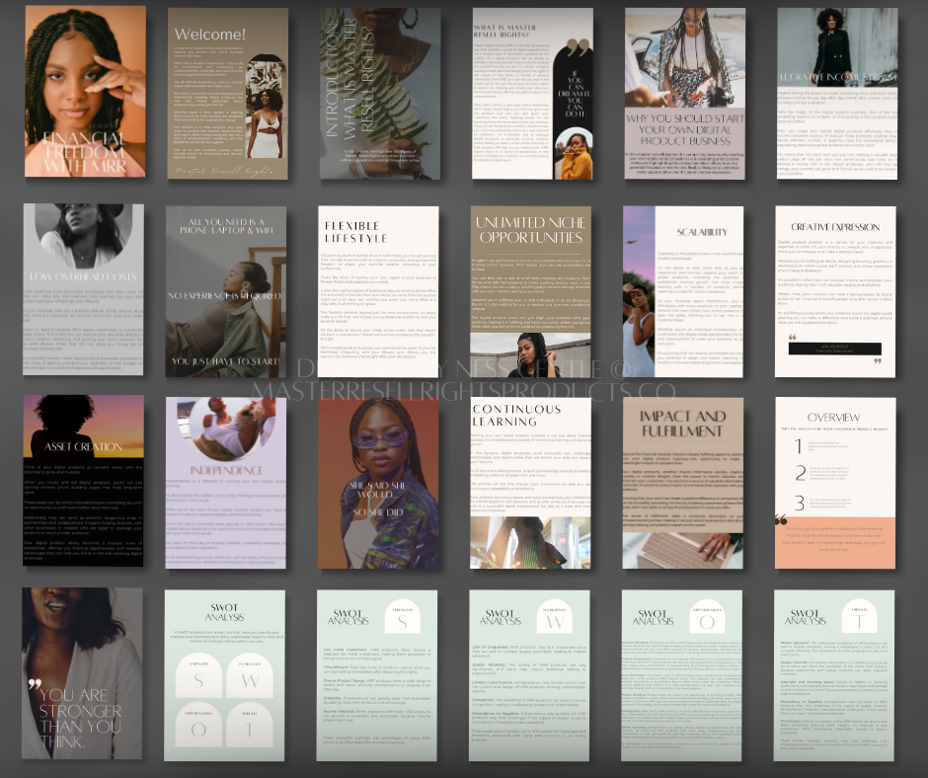Select the Creative Expression page
The image size is (928, 778).
tap(835, 288)
